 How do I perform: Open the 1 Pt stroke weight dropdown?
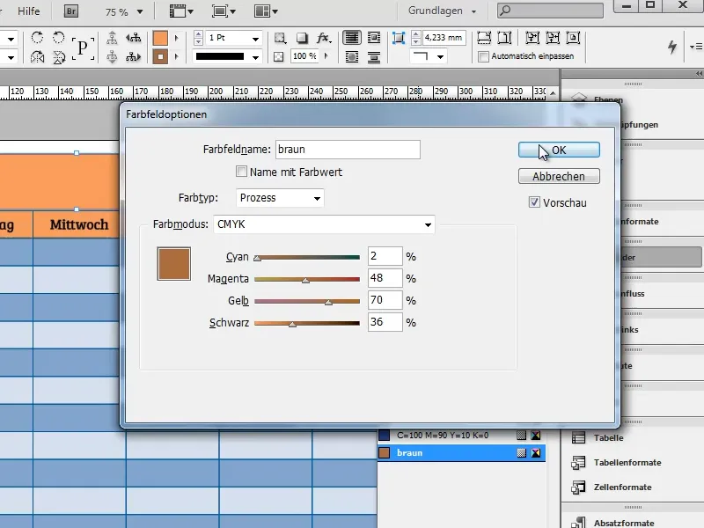255,39
